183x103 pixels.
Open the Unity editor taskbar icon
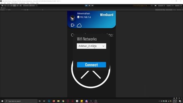(x=91, y=101)
